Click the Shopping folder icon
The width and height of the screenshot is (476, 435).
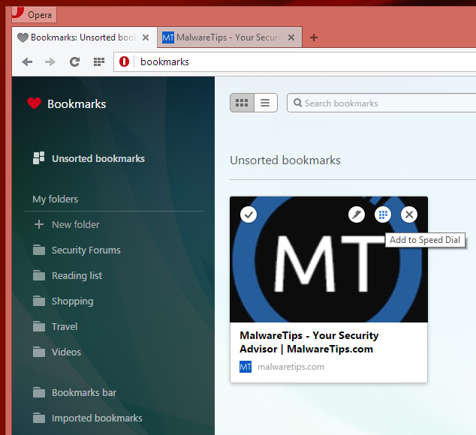39,301
